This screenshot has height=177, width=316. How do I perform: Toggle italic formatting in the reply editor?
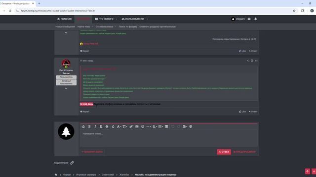(95, 127)
